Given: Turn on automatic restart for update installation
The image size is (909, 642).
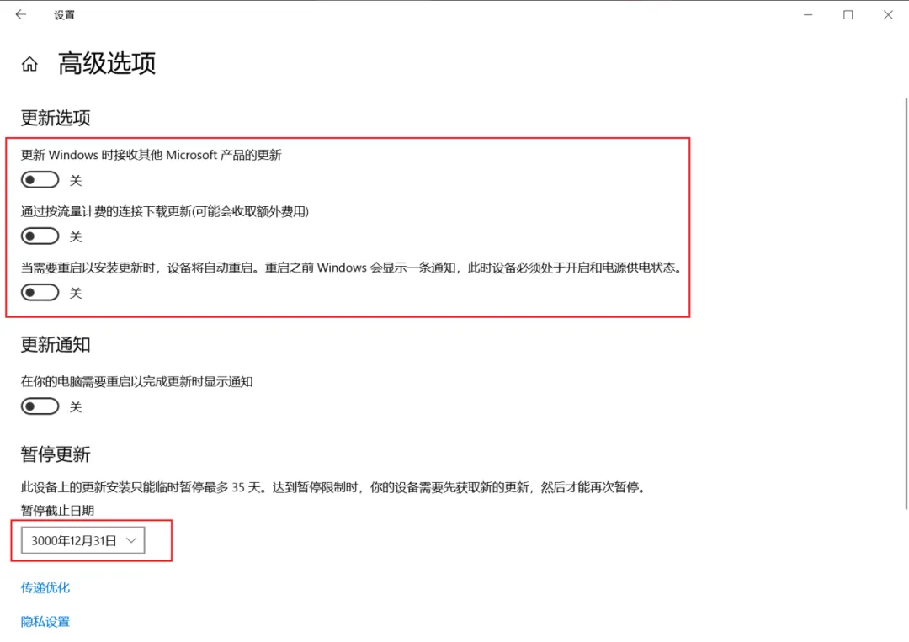Looking at the screenshot, I should coord(40,292).
